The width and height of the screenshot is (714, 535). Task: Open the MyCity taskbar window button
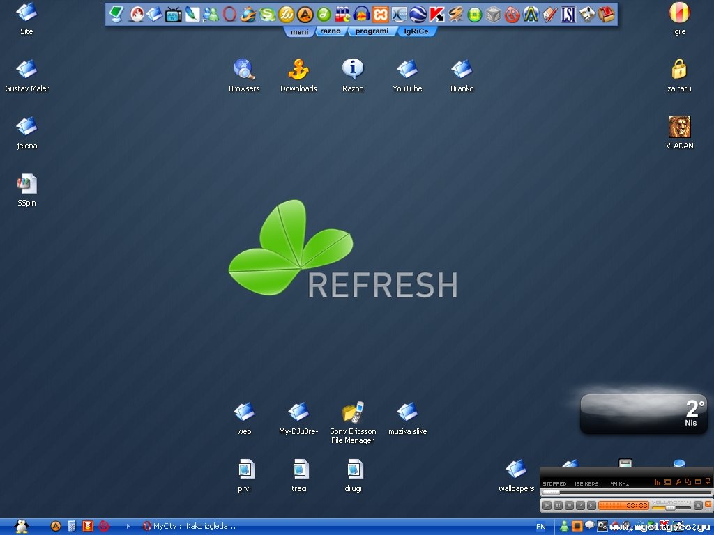(189, 527)
